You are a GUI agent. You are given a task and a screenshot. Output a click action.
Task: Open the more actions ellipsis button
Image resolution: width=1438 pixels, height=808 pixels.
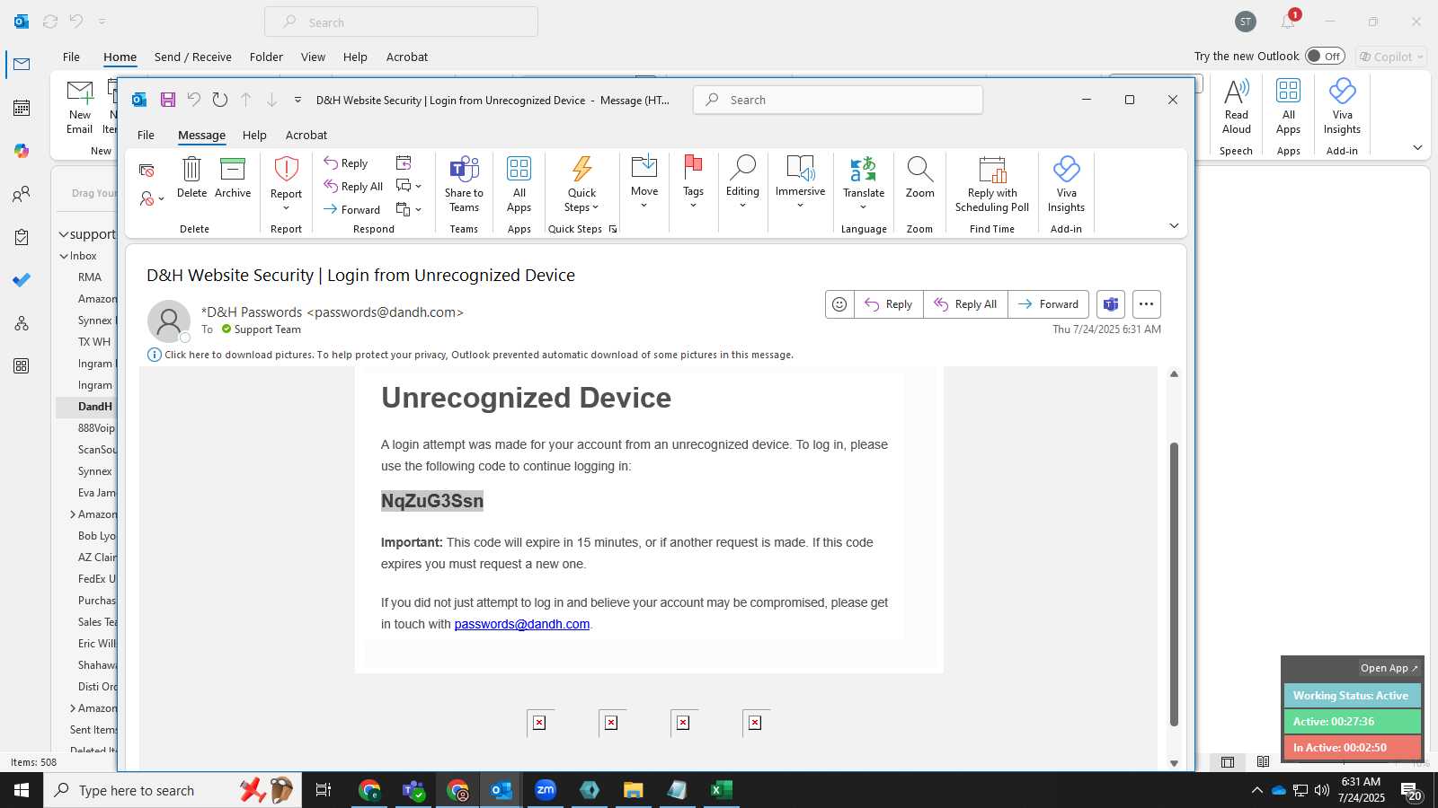pyautogui.click(x=1146, y=304)
